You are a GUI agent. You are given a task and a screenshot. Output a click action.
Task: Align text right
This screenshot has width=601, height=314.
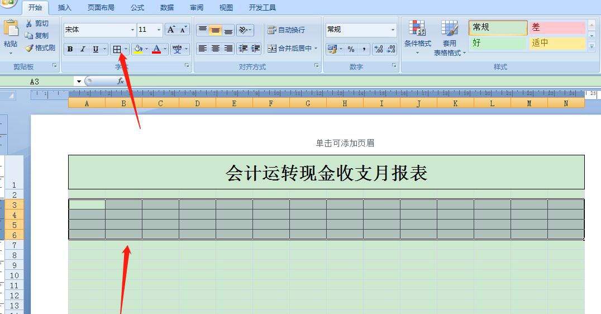coord(228,48)
